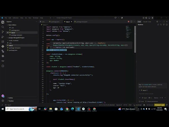Open the Explorer view in activity bar
This screenshot has height=127, width=169.
[x=3, y=22]
